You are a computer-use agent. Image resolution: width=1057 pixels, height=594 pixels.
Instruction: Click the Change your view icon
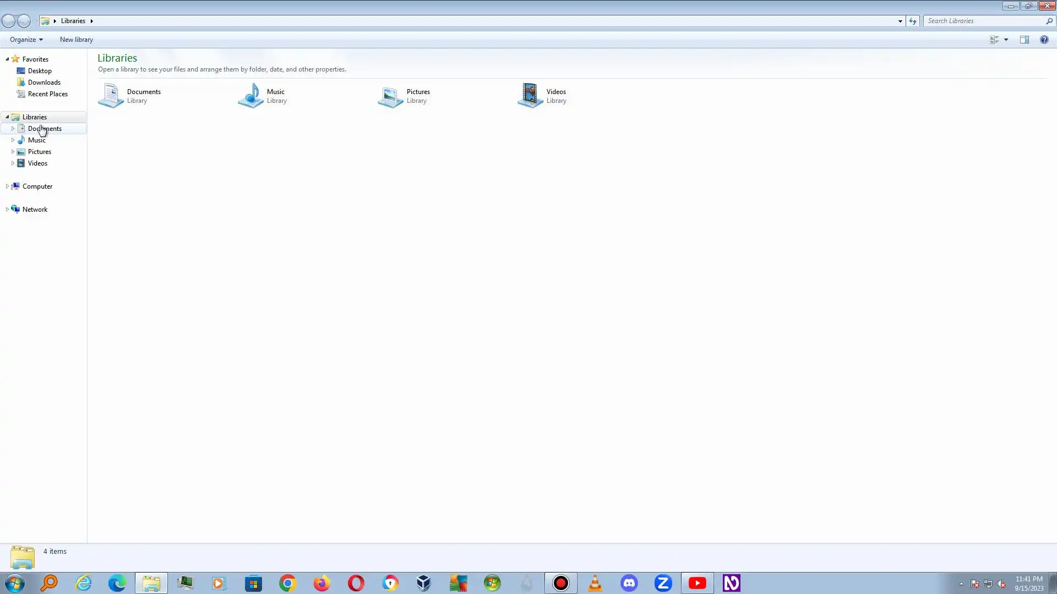(994, 40)
